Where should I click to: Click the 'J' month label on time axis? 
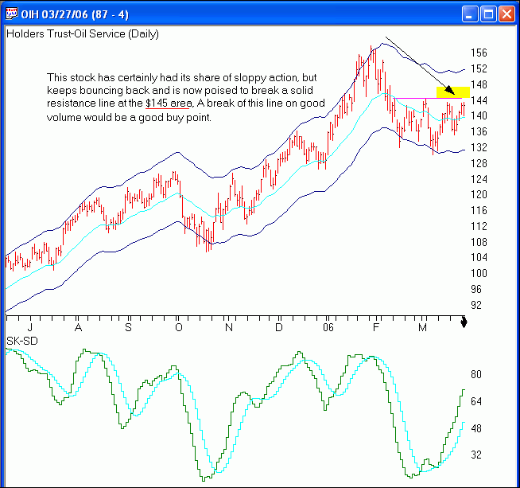tap(30, 328)
